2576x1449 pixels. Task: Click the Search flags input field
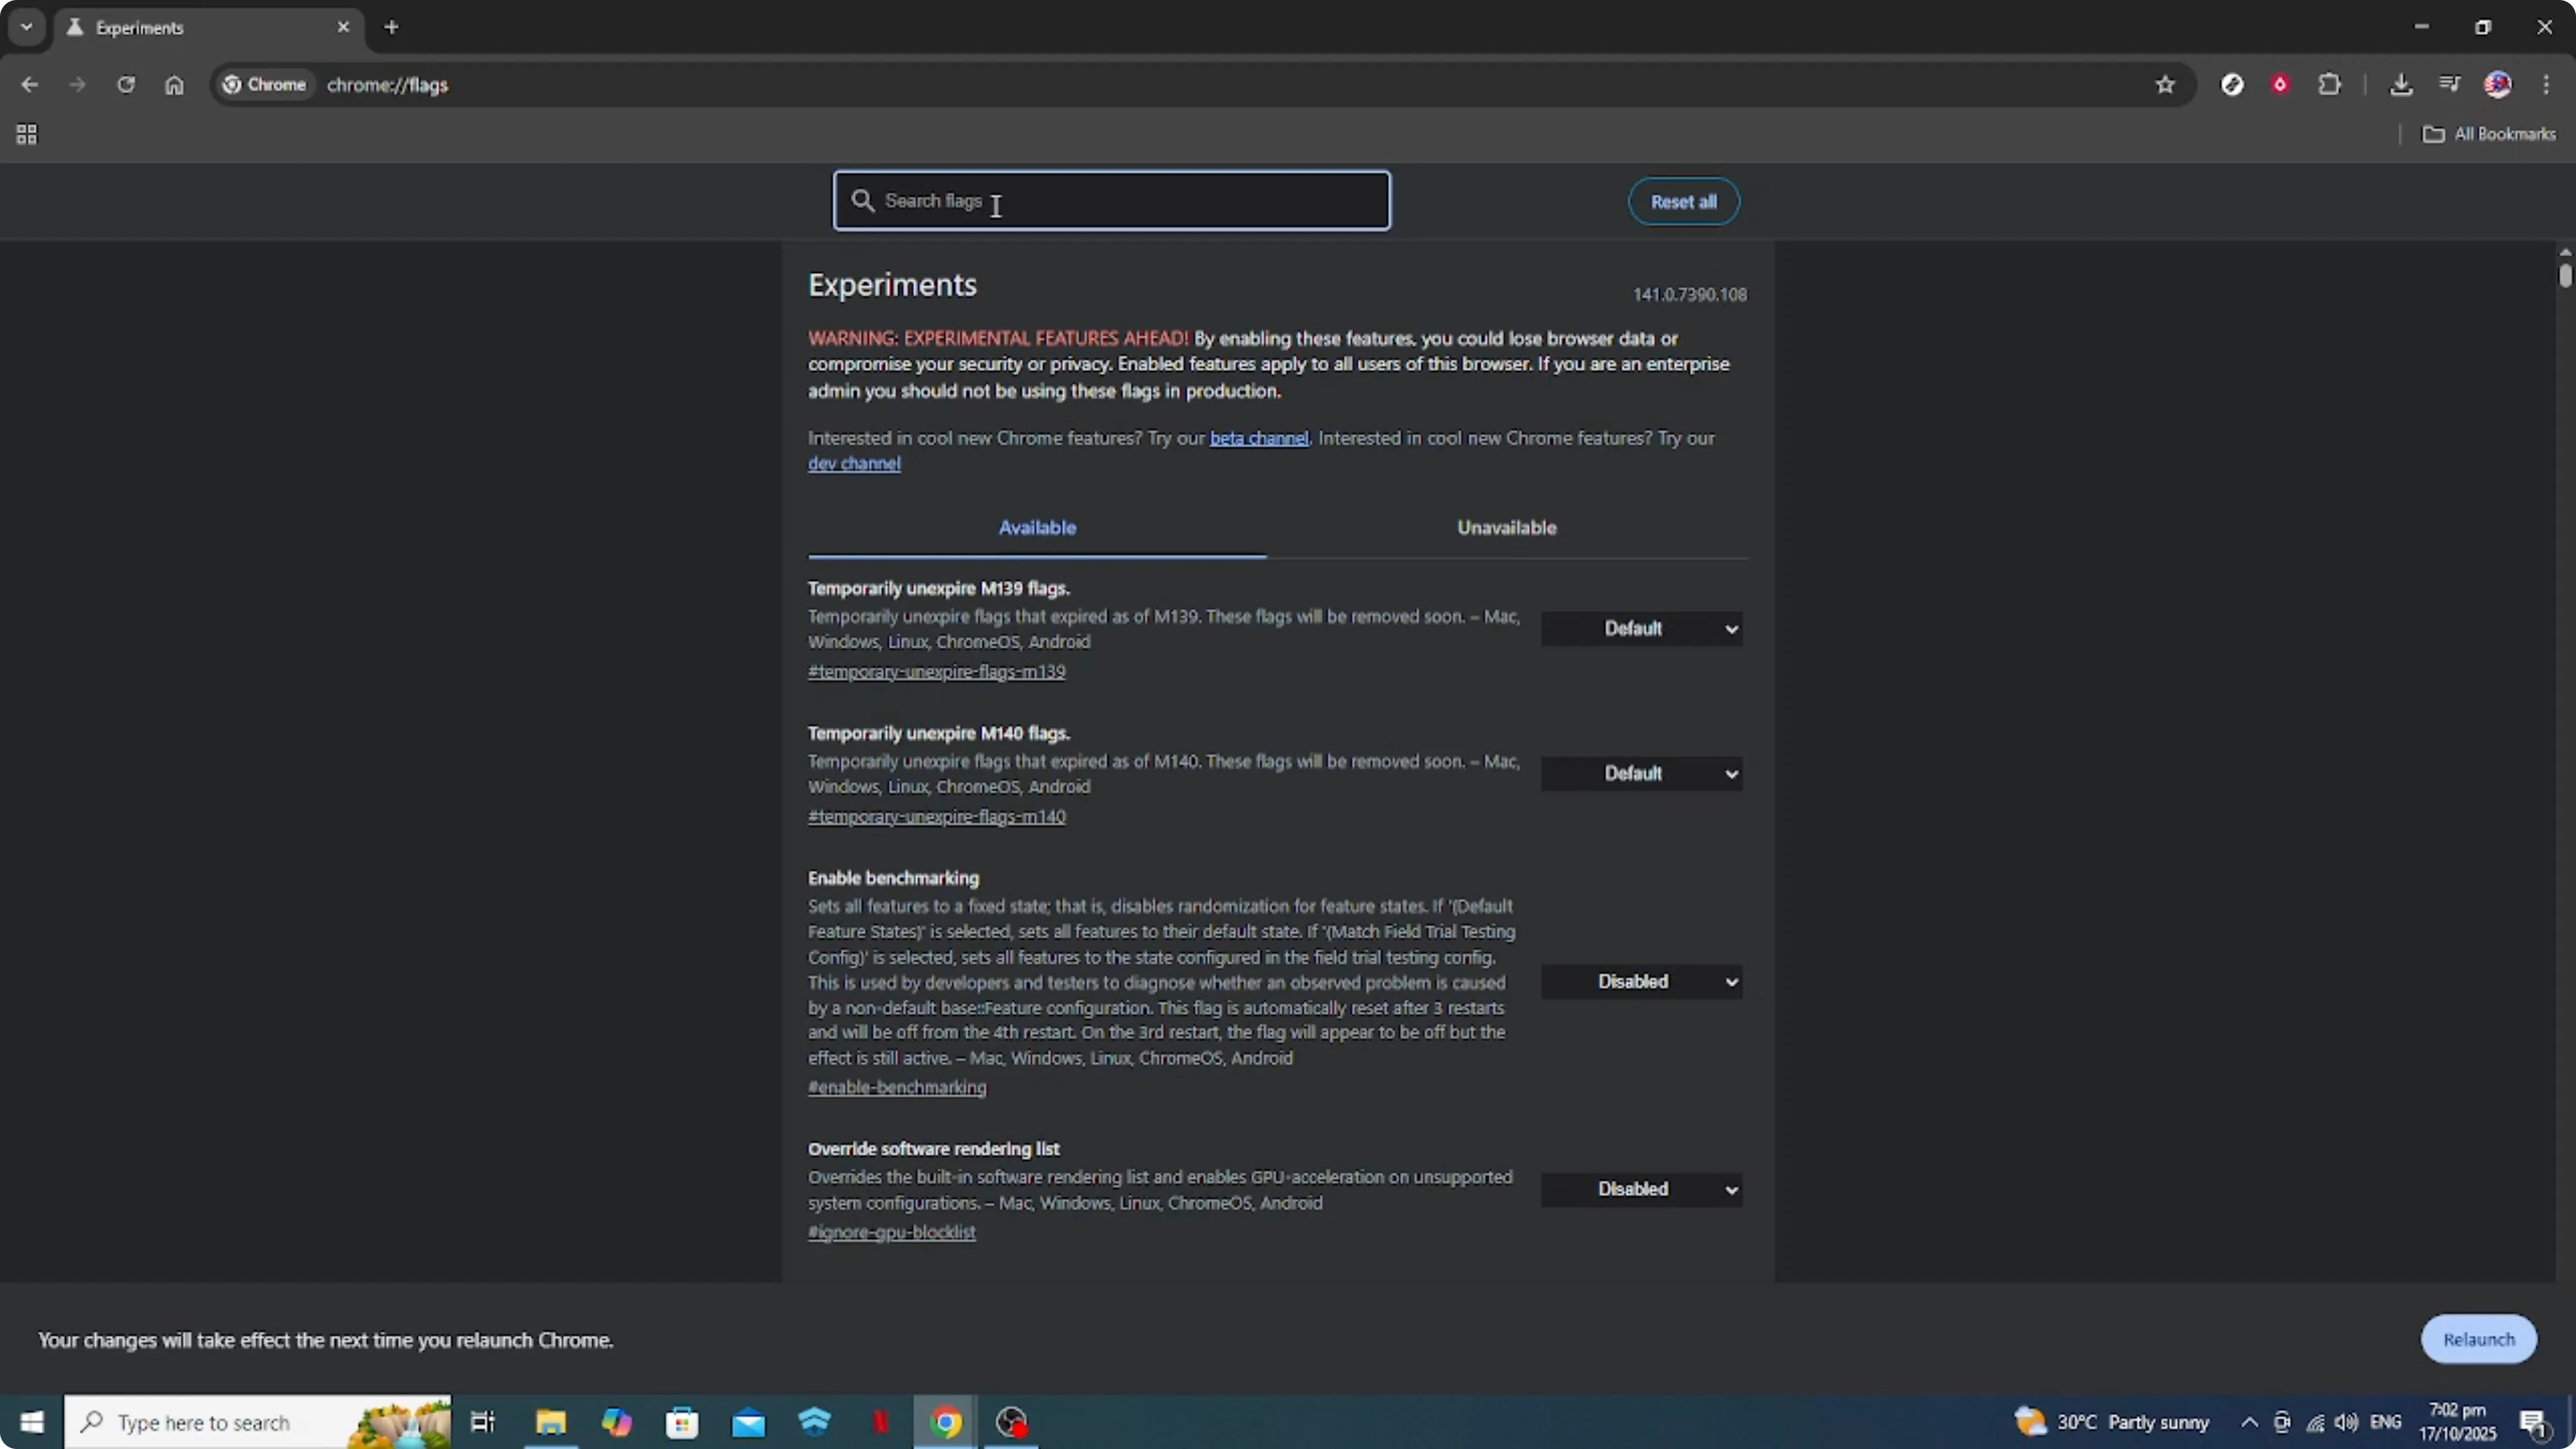click(1111, 200)
